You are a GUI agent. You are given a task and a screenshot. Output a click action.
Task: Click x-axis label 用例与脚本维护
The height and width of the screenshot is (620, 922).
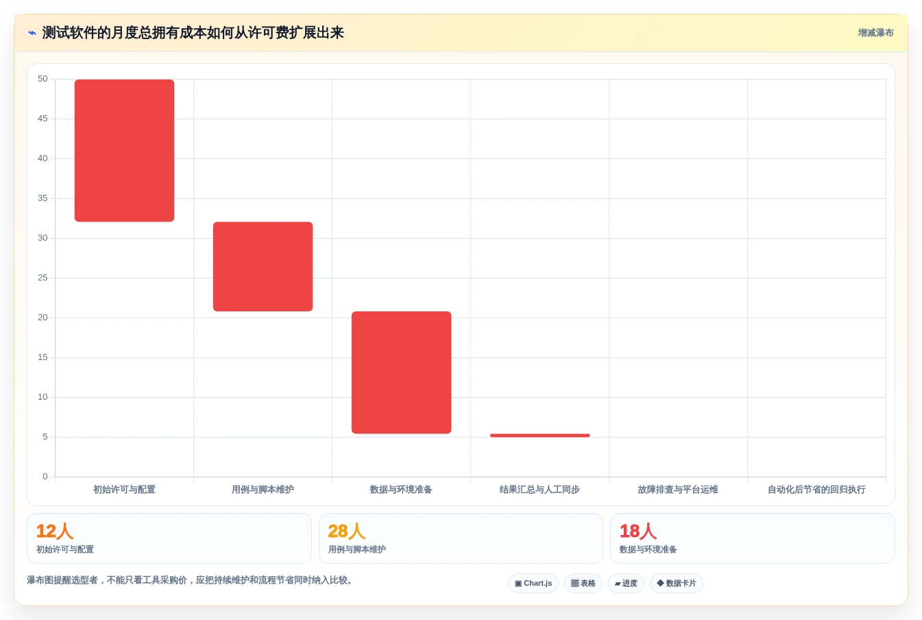click(x=263, y=490)
